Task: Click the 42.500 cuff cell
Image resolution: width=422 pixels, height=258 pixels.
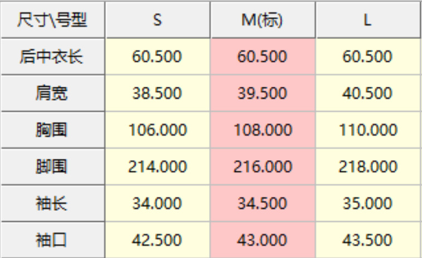Action: (158, 240)
